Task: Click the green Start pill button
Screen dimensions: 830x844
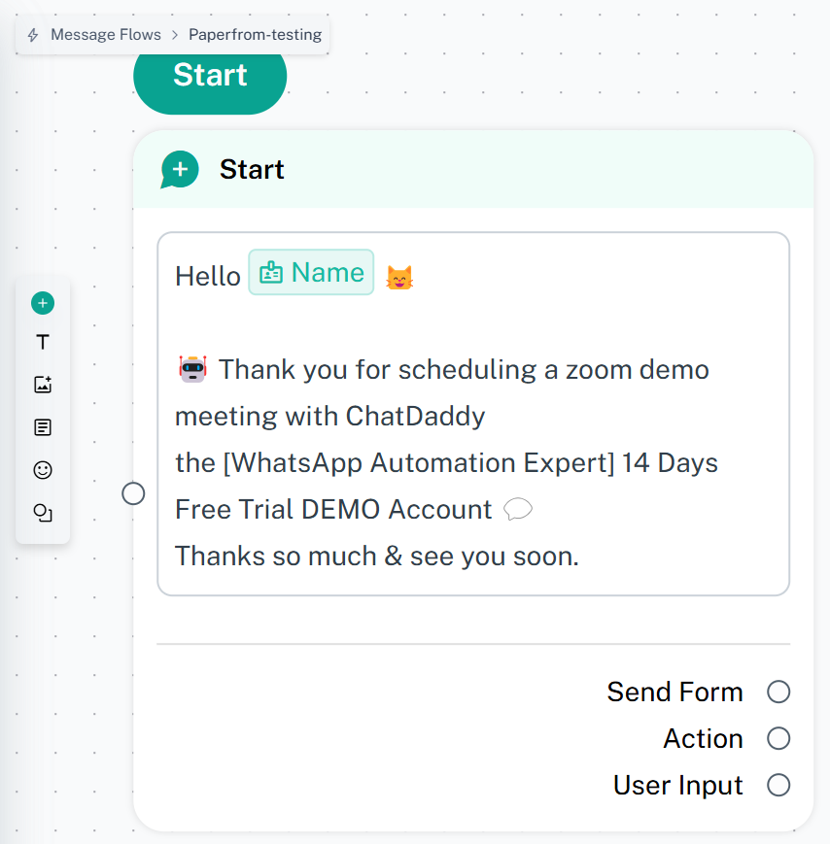Action: (210, 78)
